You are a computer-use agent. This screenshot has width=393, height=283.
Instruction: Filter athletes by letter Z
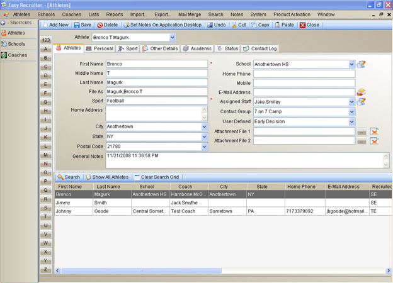45,270
